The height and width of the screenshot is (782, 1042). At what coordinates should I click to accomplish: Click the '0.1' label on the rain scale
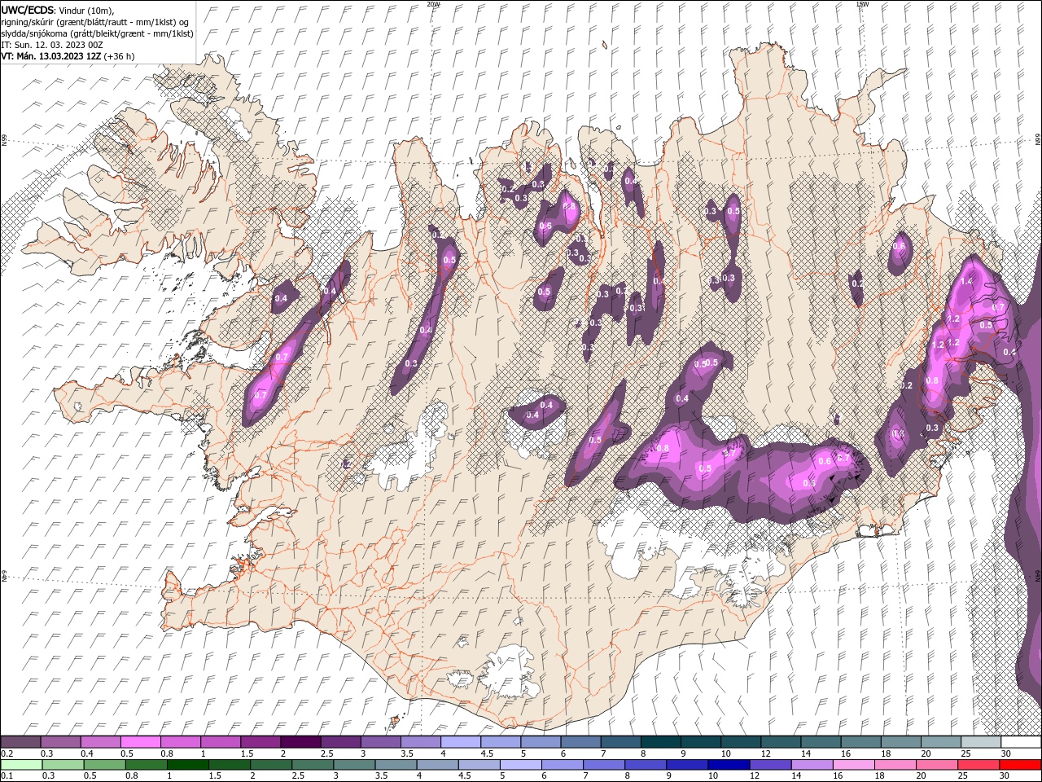point(7,776)
